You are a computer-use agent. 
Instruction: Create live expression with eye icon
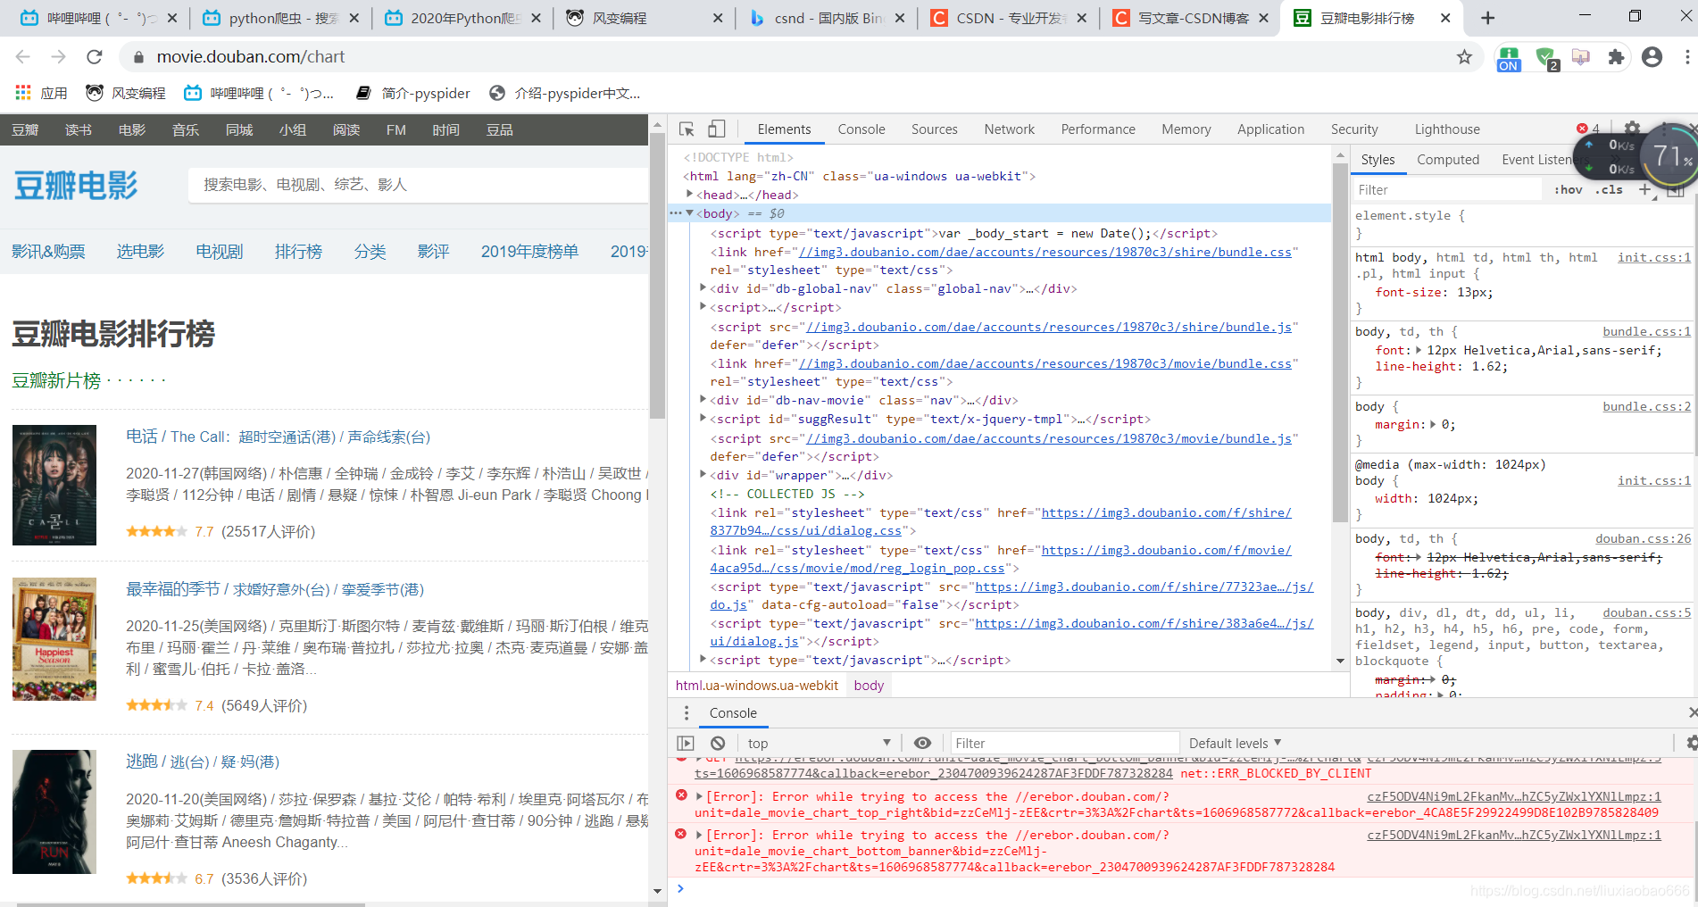pyautogui.click(x=922, y=743)
